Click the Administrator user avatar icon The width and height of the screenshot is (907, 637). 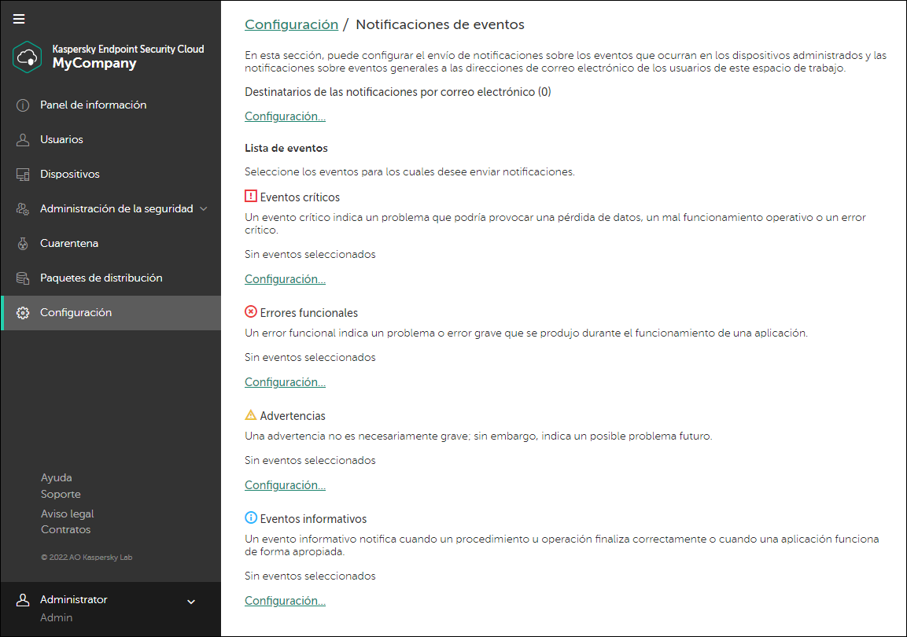pos(23,600)
